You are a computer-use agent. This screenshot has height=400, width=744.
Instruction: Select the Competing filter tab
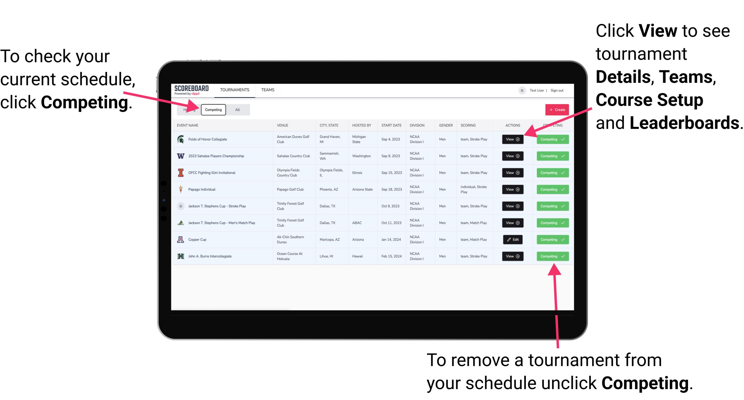click(x=213, y=109)
